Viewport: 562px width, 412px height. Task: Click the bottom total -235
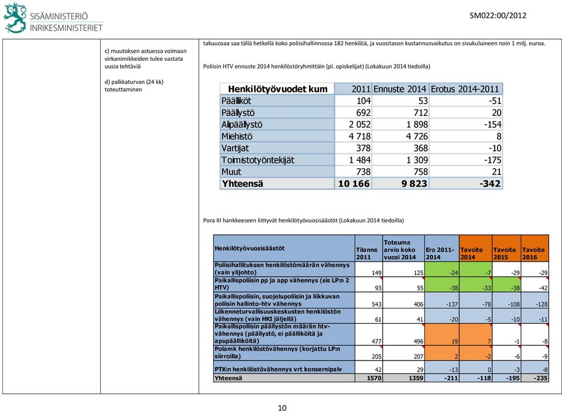click(x=540, y=378)
